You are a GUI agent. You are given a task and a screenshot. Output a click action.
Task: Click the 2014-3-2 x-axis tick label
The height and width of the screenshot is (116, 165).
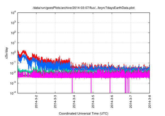(36, 102)
